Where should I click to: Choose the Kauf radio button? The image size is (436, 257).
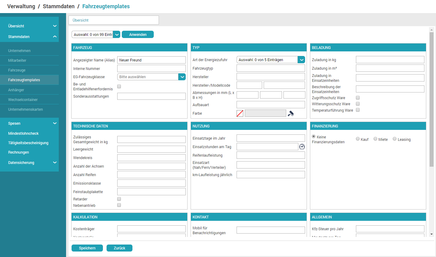tap(358, 139)
